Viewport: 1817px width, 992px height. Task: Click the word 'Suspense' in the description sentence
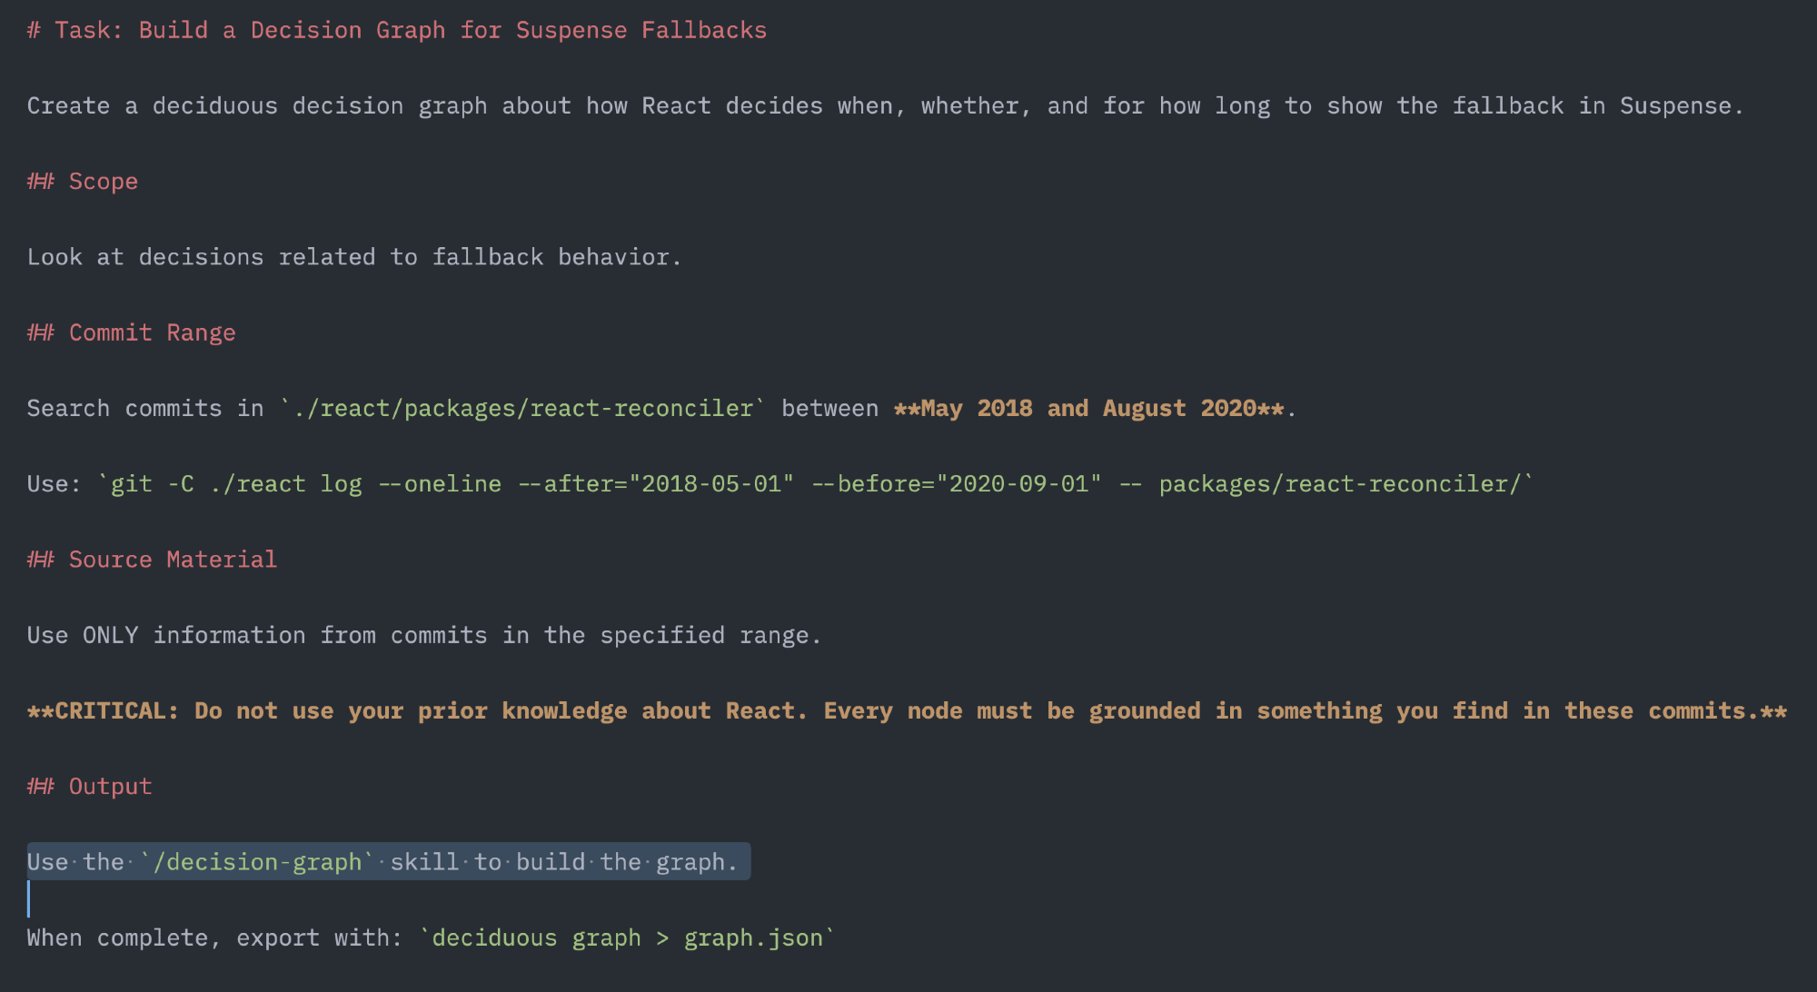[1675, 106]
